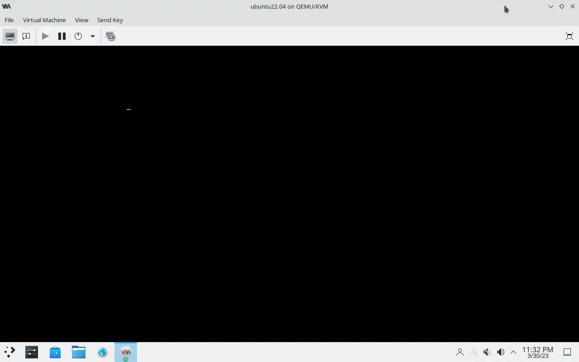Screen dimensions: 579x362
Task: Open the application launcher on taskbar
Action: point(10,352)
